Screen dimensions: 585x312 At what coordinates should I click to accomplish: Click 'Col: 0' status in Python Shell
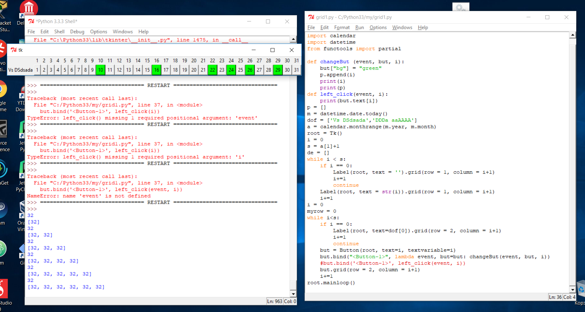290,301
